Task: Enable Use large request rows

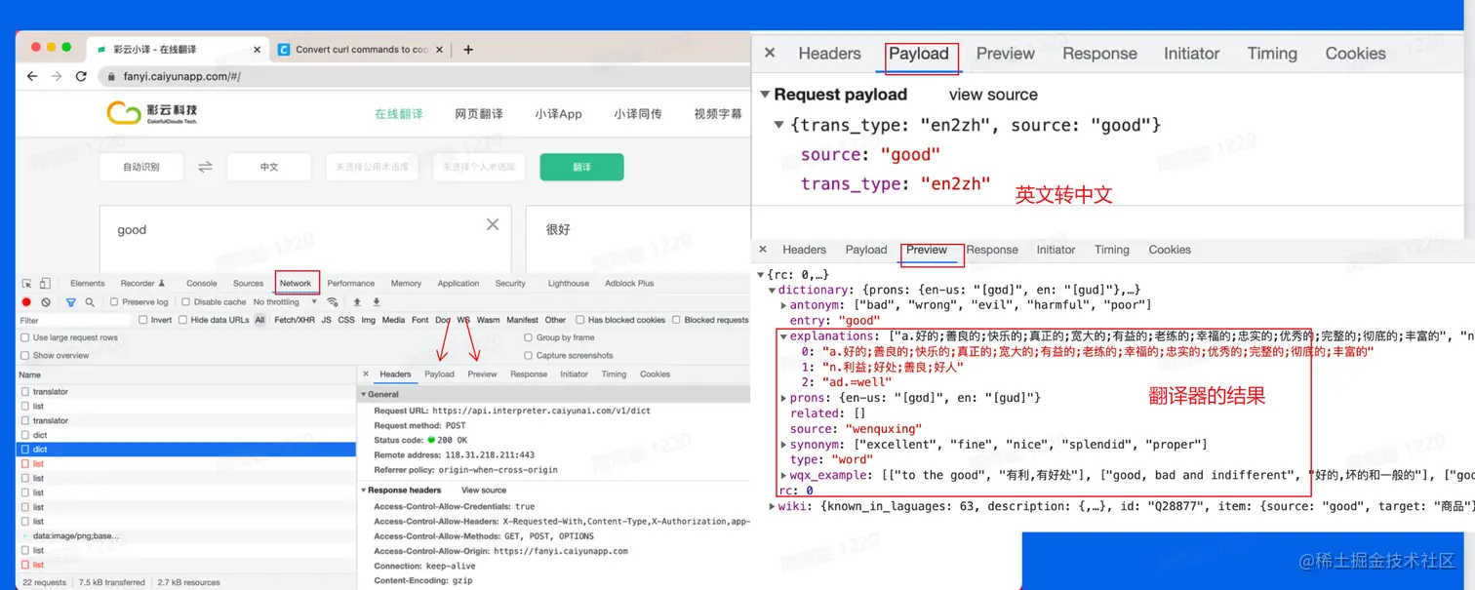Action: (25, 337)
